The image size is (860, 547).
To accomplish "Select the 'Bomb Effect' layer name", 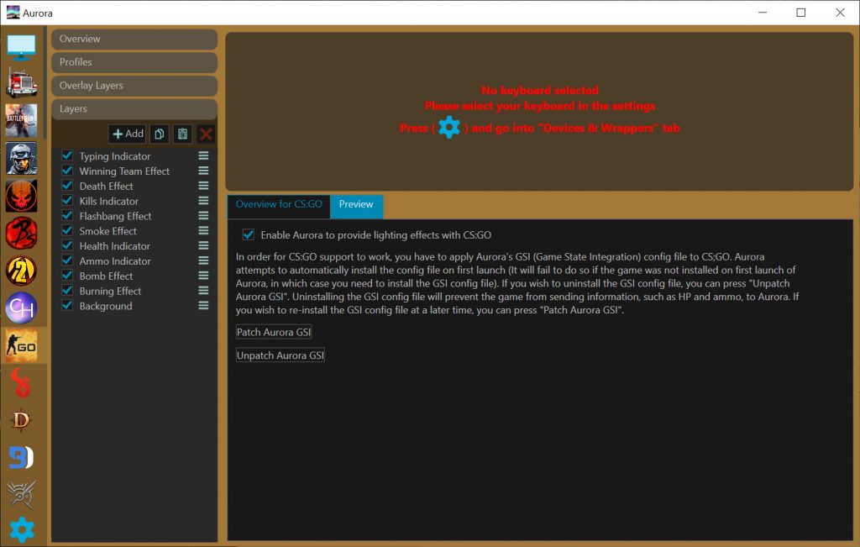I will (106, 276).
